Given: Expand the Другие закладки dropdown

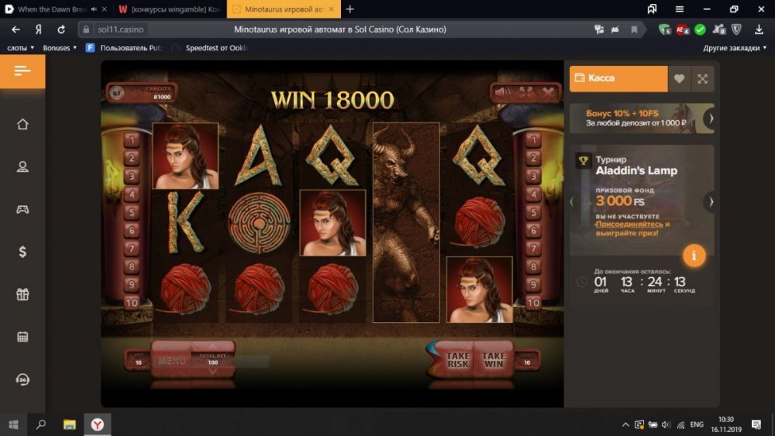Looking at the screenshot, I should click(735, 48).
